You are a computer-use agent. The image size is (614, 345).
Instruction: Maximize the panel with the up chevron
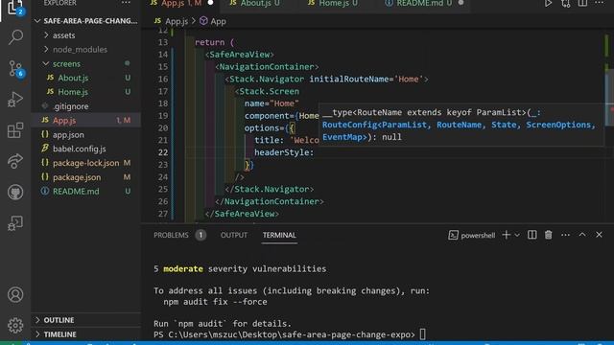click(582, 235)
